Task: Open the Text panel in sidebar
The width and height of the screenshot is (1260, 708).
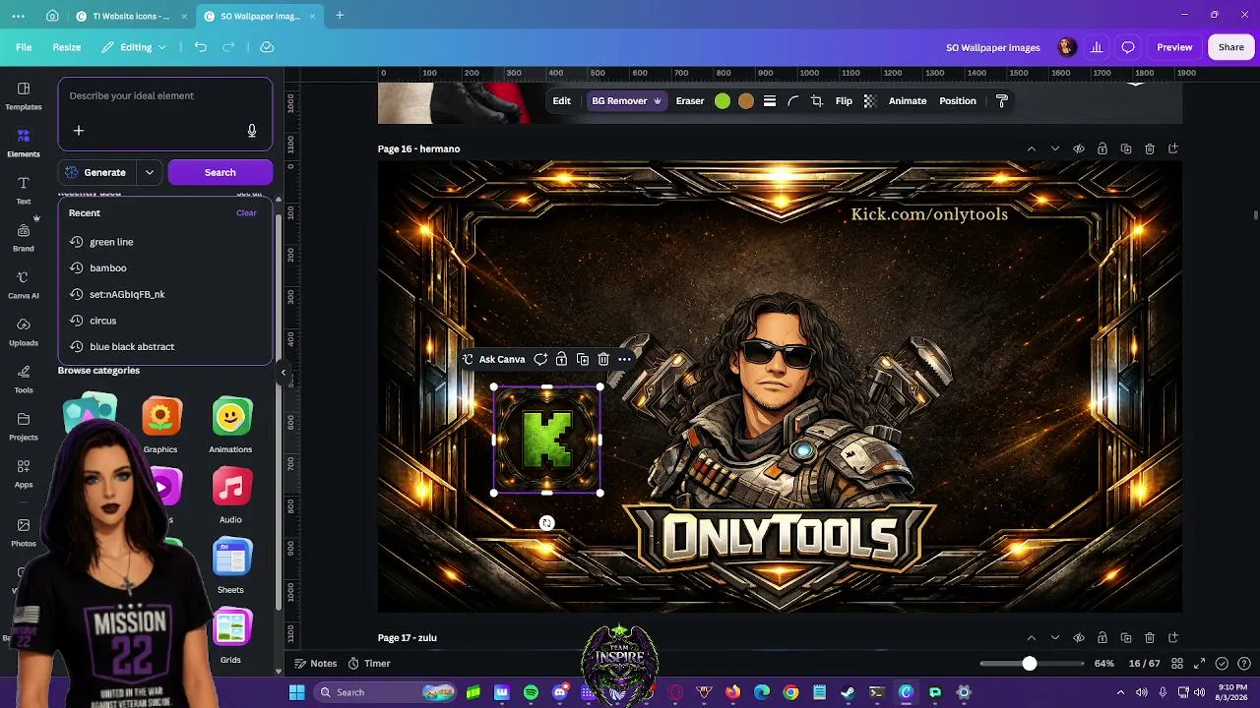Action: (x=24, y=190)
